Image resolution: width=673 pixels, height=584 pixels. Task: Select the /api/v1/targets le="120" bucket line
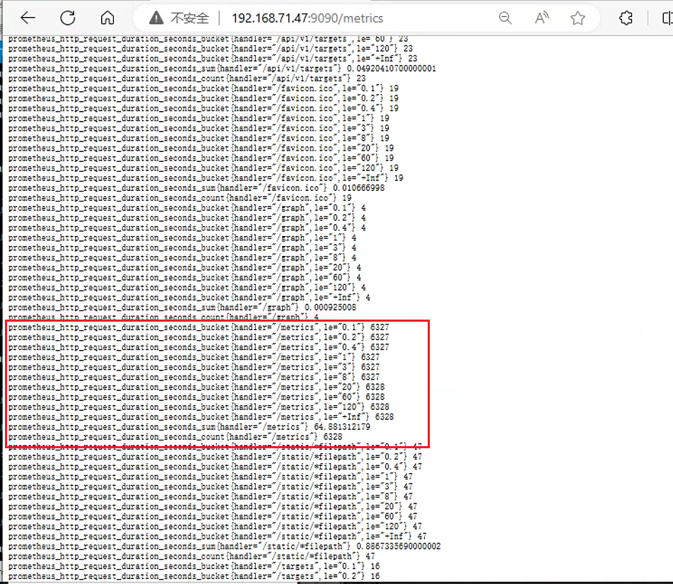point(211,49)
